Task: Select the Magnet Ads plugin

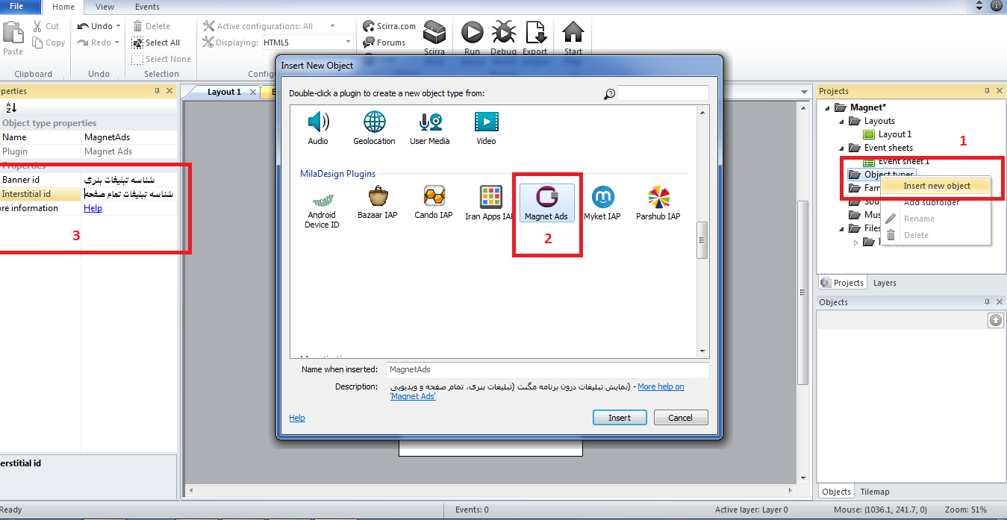Action: coord(546,202)
